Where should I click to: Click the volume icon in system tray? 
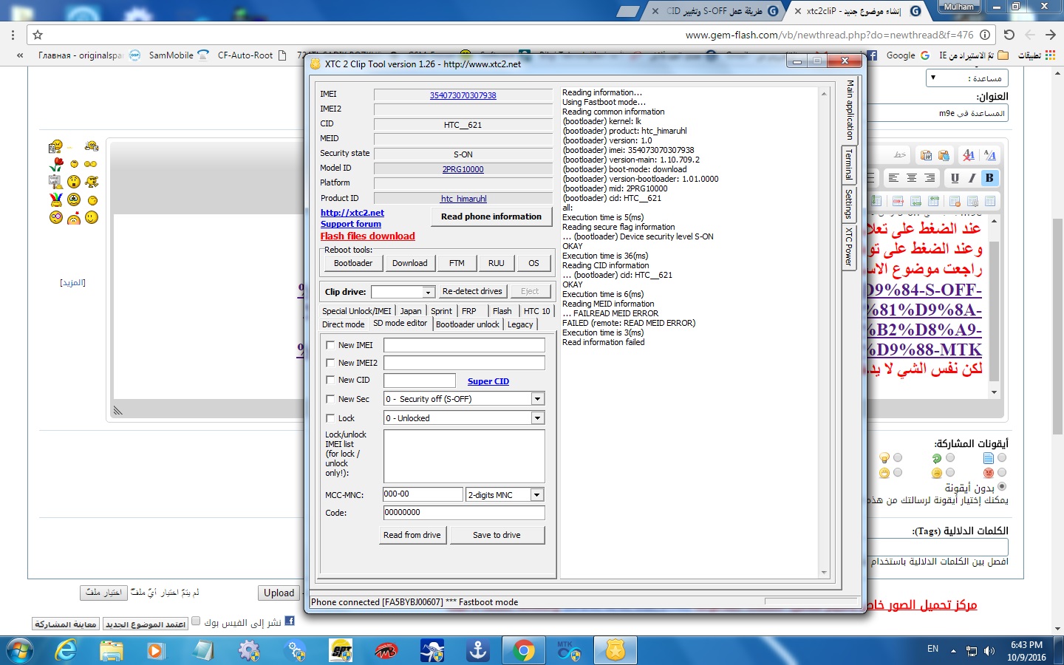989,651
